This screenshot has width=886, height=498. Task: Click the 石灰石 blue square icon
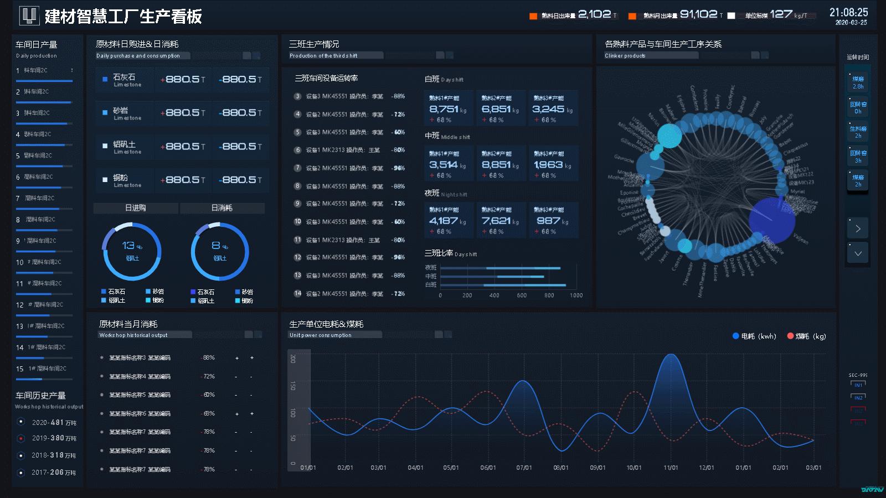[x=105, y=79]
